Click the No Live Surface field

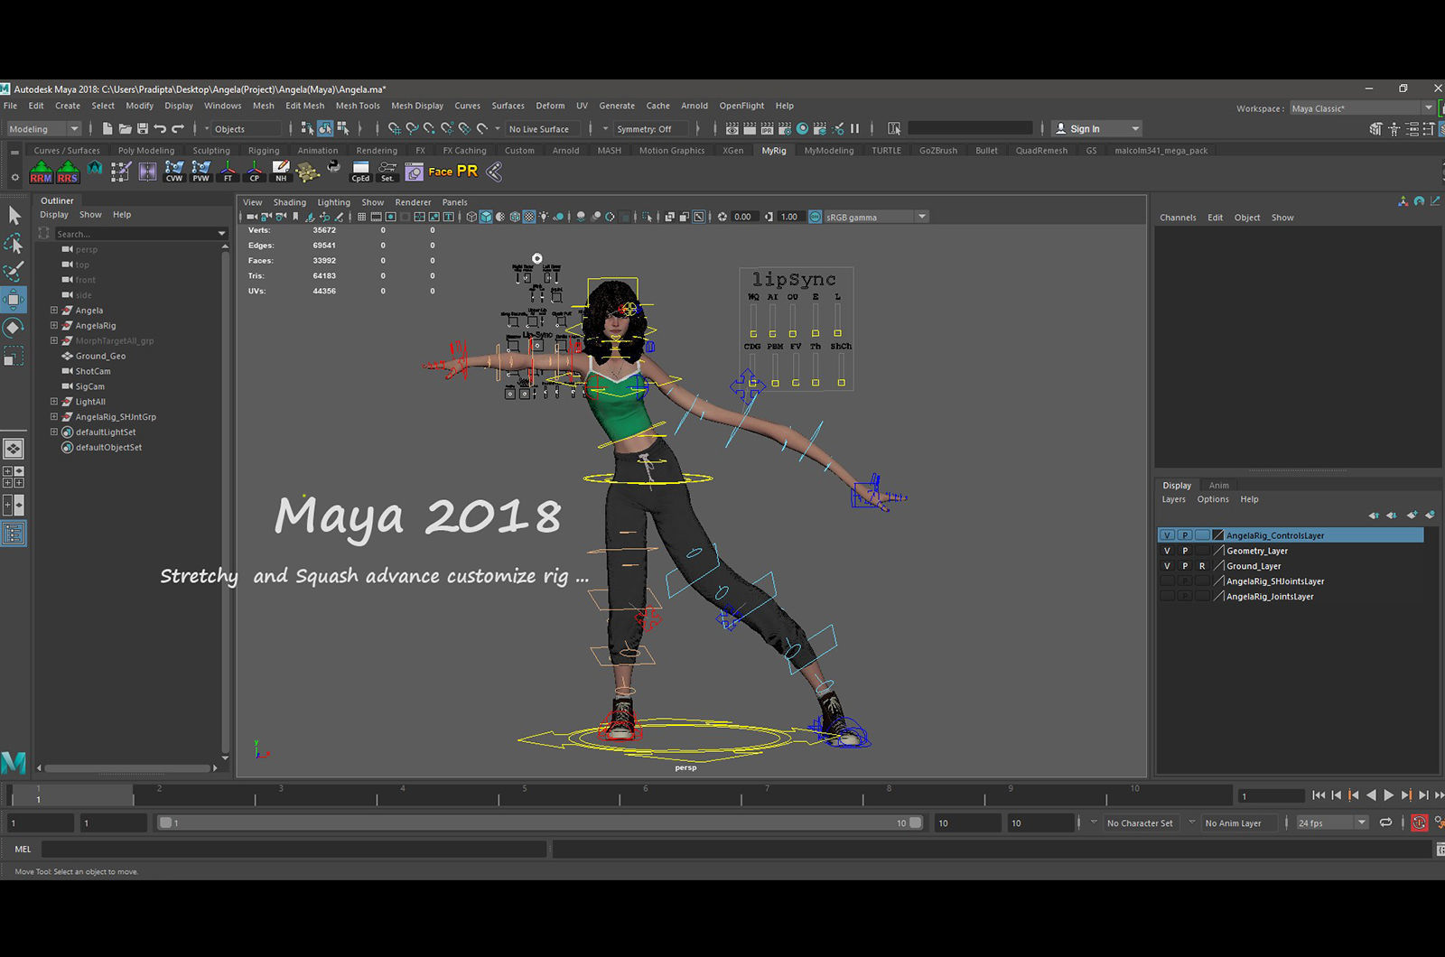click(x=545, y=129)
